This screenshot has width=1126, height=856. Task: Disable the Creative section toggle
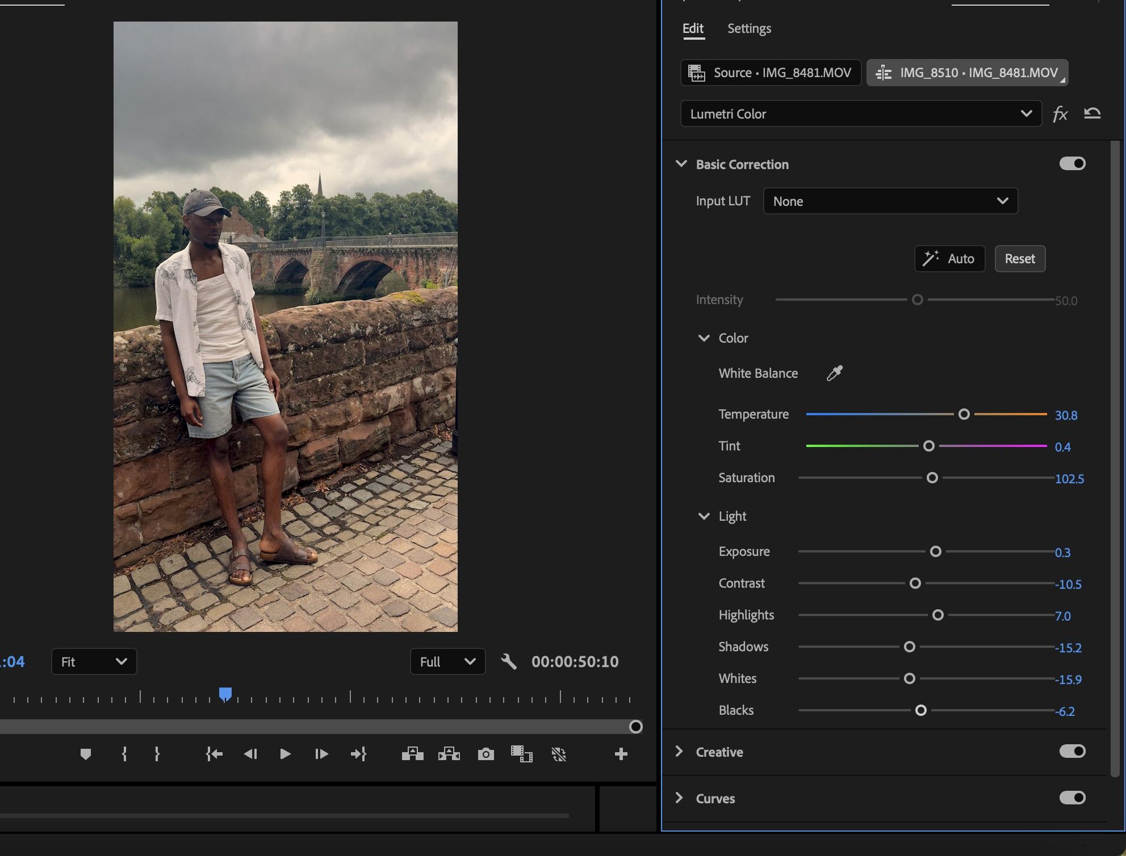click(1071, 751)
